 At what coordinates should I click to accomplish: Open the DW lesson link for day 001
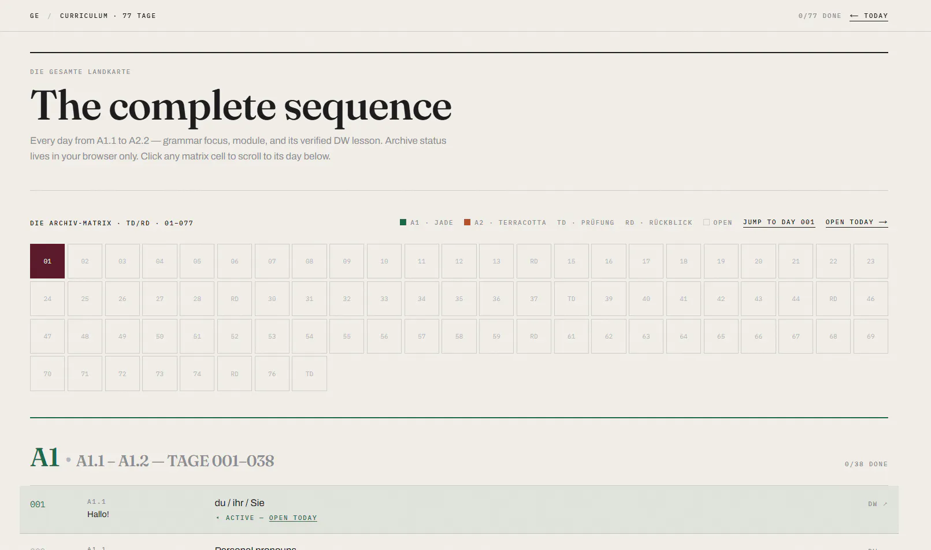click(877, 504)
